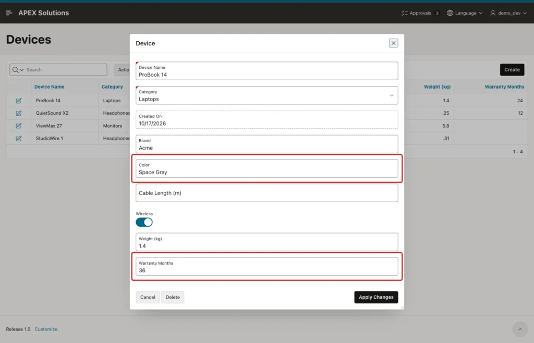Click the scroll-to-top arrow icon
Screen dimensions: 534x343
tap(520, 329)
